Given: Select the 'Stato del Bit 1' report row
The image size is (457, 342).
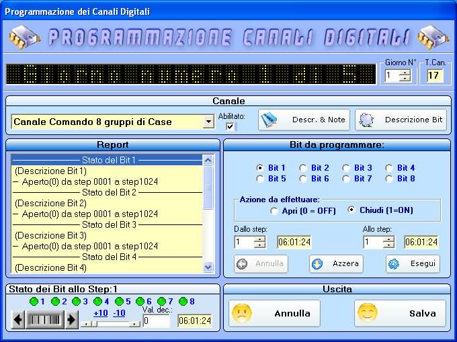Looking at the screenshot, I should (107, 160).
